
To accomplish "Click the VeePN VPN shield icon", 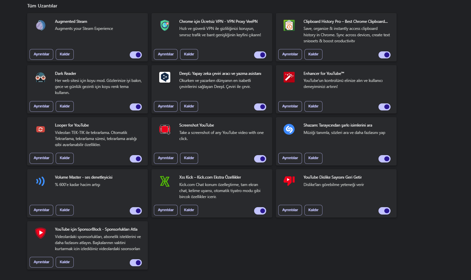I will 165,26.
